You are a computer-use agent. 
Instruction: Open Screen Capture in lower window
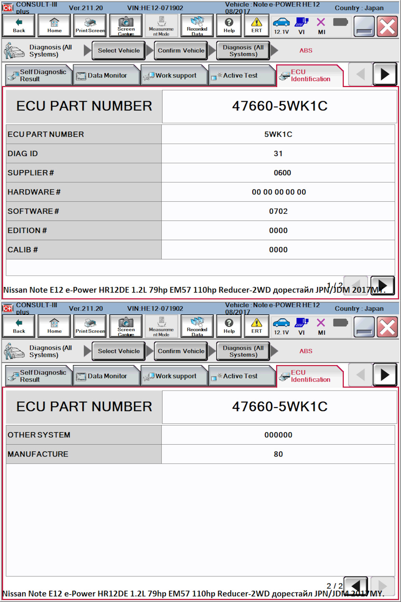[126, 326]
